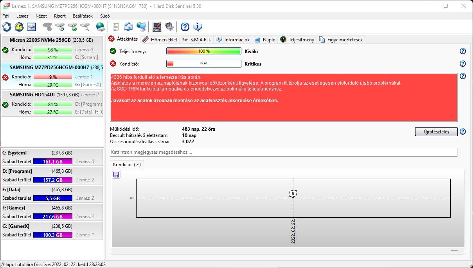This screenshot has width=473, height=268.
Task: Click the 98 % Micron health bar
Action: pos(53,50)
